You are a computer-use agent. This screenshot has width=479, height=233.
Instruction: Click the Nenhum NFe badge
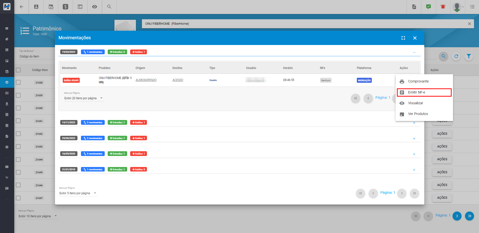326,80
